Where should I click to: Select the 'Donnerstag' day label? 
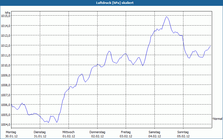(97, 132)
